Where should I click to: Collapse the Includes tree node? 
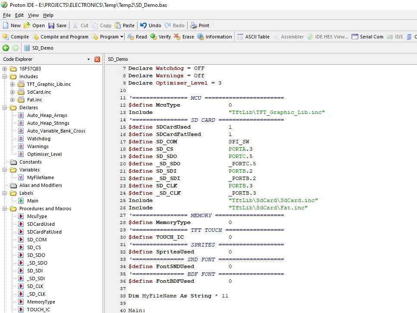(4, 76)
